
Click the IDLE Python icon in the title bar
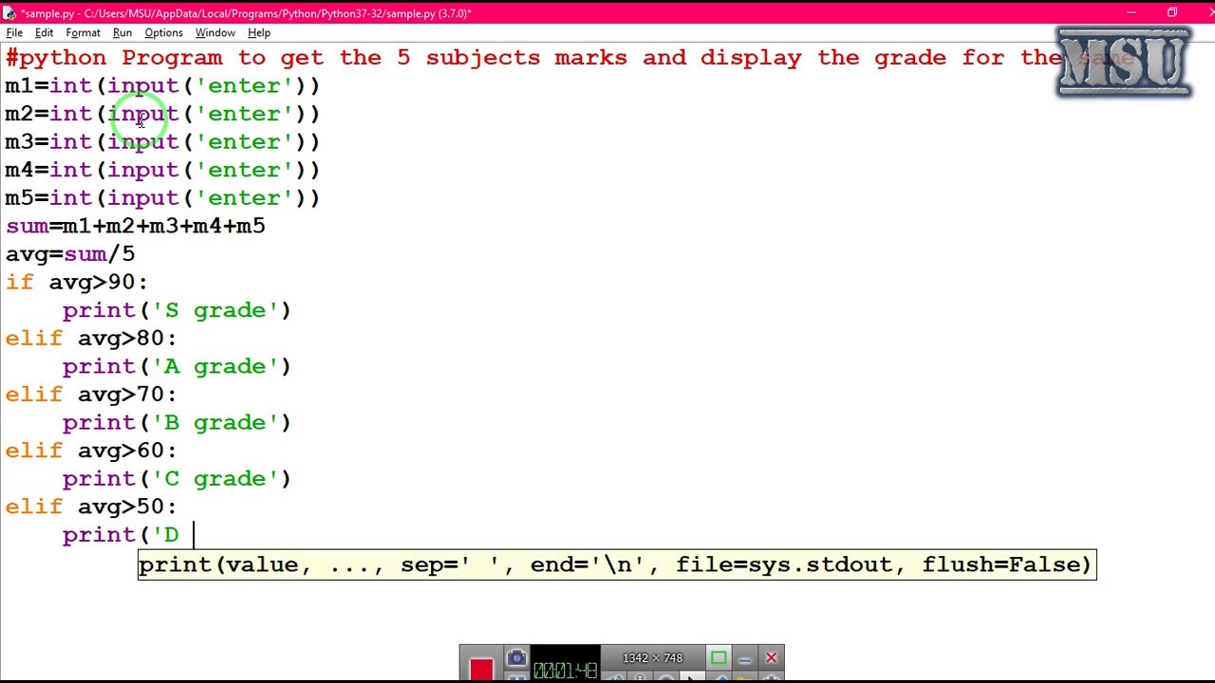click(9, 13)
